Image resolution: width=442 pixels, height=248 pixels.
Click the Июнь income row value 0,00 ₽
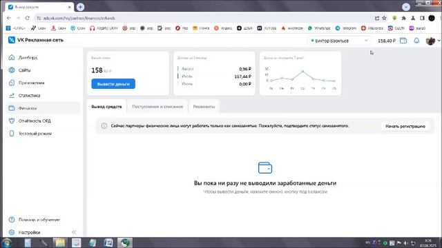[245, 84]
